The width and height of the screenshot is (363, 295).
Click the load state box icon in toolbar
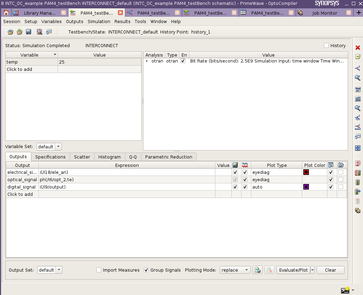10,32
